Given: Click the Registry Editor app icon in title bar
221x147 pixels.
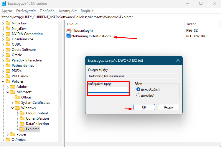Looking at the screenshot, I should (x=4, y=3).
